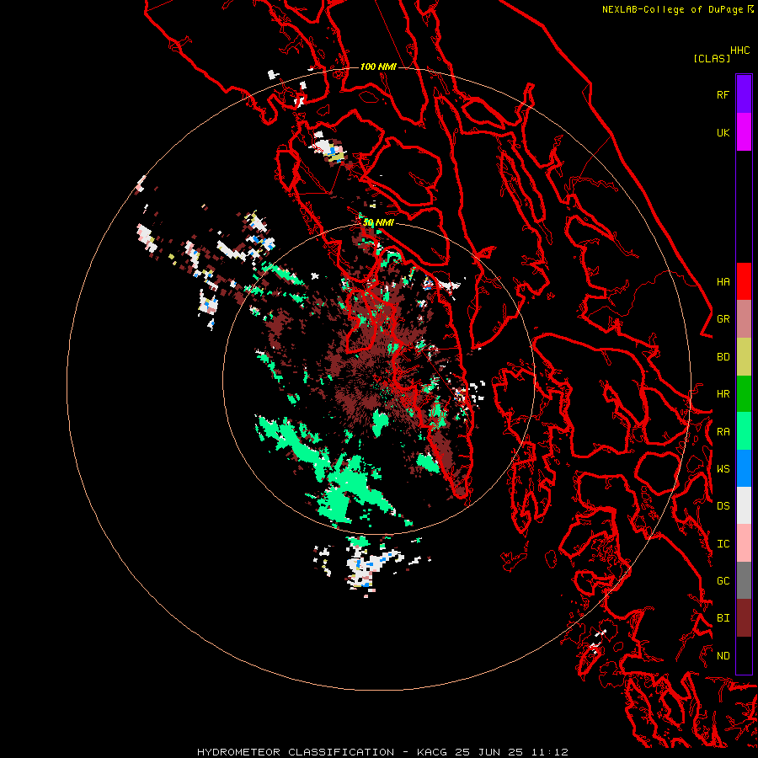Click the BI legend label
The height and width of the screenshot is (758, 758).
click(x=723, y=618)
